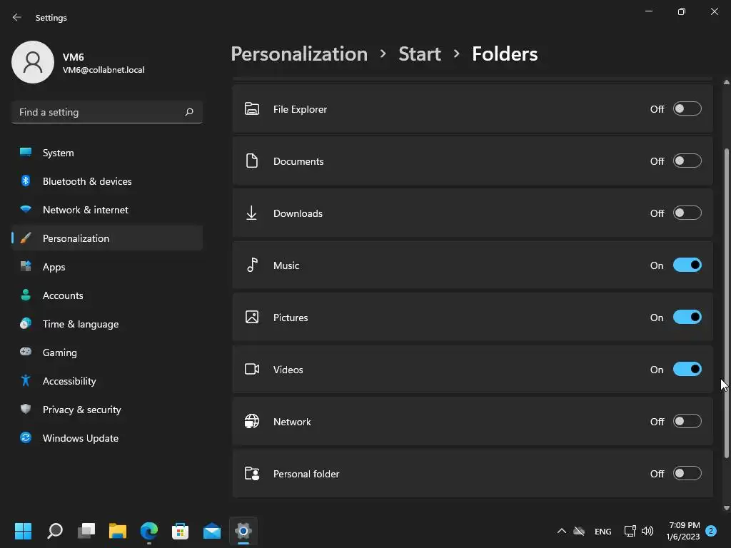Click the search magnifier in Find a setting
The width and height of the screenshot is (731, 548).
tap(189, 112)
